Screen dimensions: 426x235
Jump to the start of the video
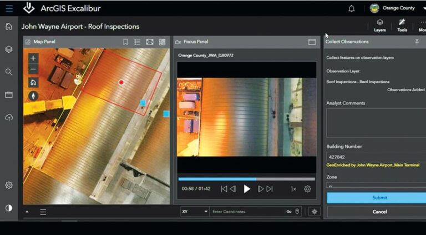click(x=224, y=189)
